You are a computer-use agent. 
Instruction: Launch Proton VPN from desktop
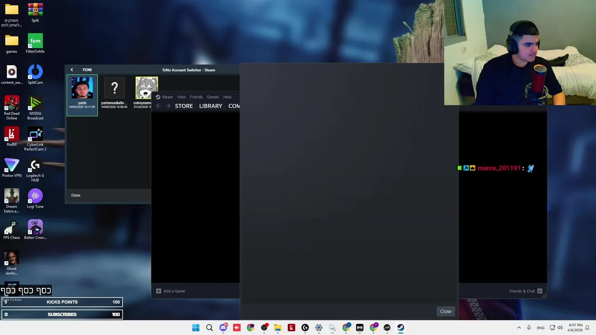click(12, 167)
